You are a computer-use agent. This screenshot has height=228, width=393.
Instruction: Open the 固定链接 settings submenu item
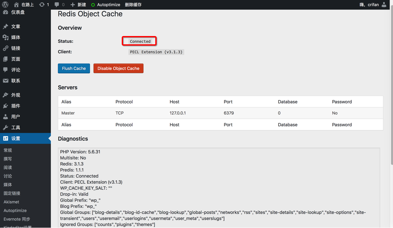pyautogui.click(x=12, y=193)
